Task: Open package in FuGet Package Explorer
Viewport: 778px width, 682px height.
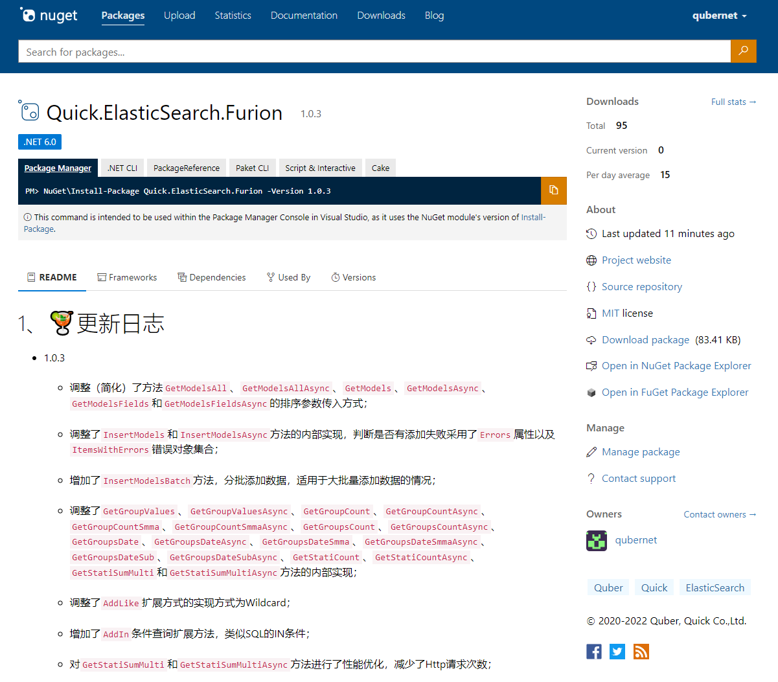Action: pyautogui.click(x=674, y=392)
